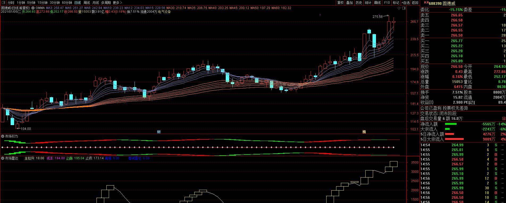Click the 返回 back button
506x203 pixels.
pyautogui.click(x=415, y=3)
